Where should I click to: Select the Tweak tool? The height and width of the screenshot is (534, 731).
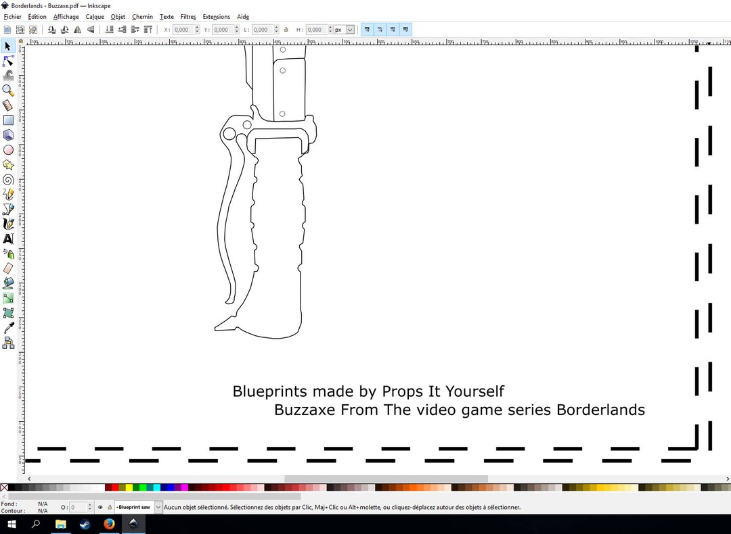click(8, 75)
